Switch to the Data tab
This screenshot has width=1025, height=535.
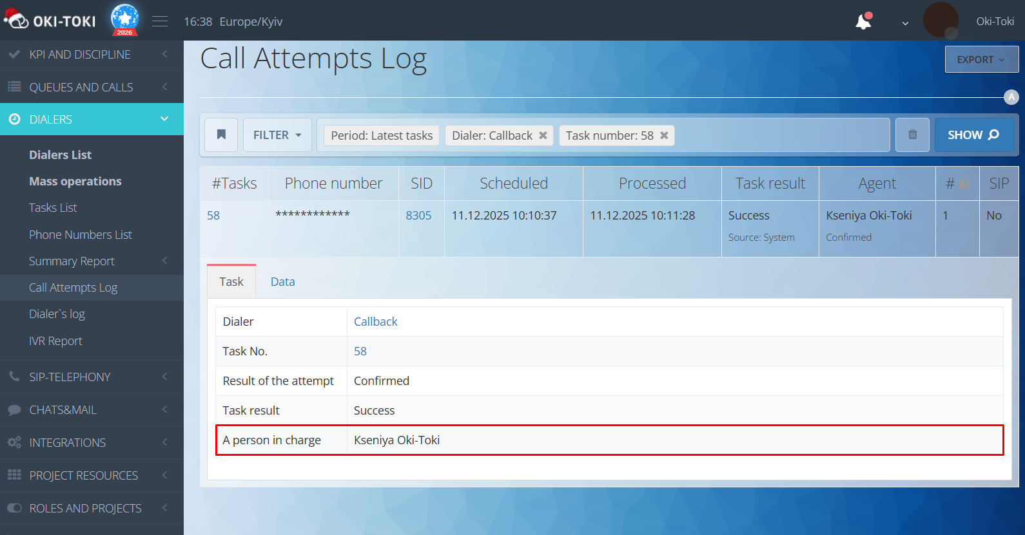282,281
